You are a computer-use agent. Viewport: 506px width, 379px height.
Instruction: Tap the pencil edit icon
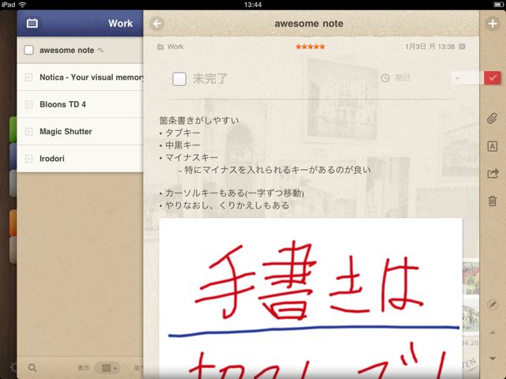(493, 305)
